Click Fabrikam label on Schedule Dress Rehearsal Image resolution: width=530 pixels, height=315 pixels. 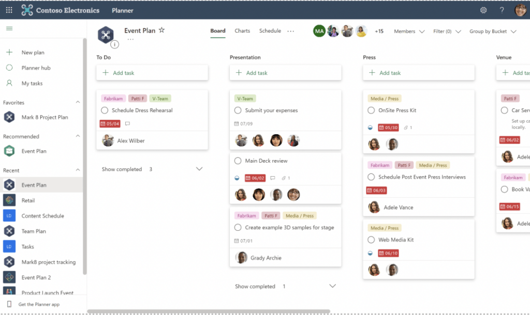coord(113,99)
